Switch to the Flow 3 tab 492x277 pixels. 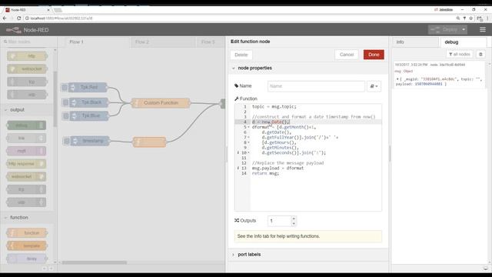pyautogui.click(x=210, y=42)
